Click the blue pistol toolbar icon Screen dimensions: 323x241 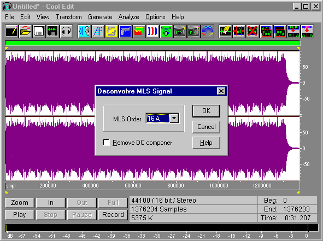125,32
